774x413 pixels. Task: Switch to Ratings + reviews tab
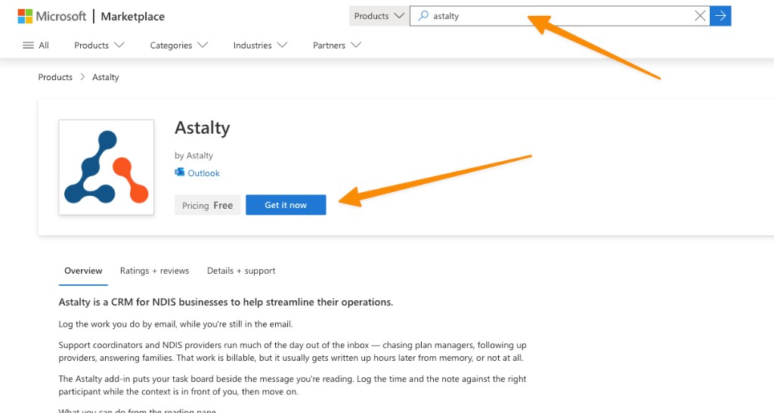(x=154, y=271)
